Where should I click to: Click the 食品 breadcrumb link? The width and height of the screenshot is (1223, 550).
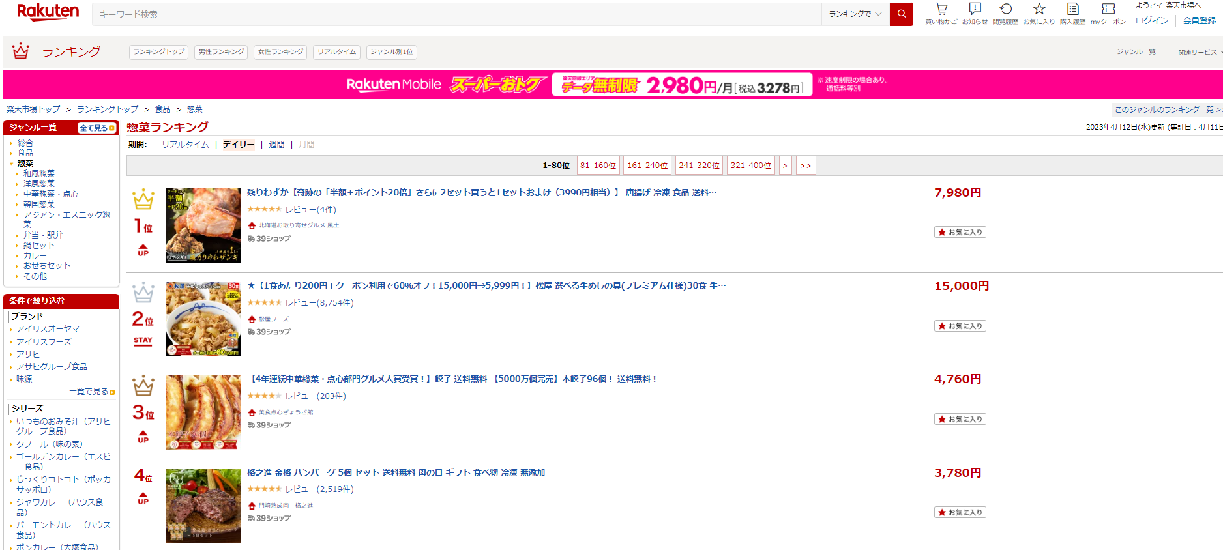point(163,109)
